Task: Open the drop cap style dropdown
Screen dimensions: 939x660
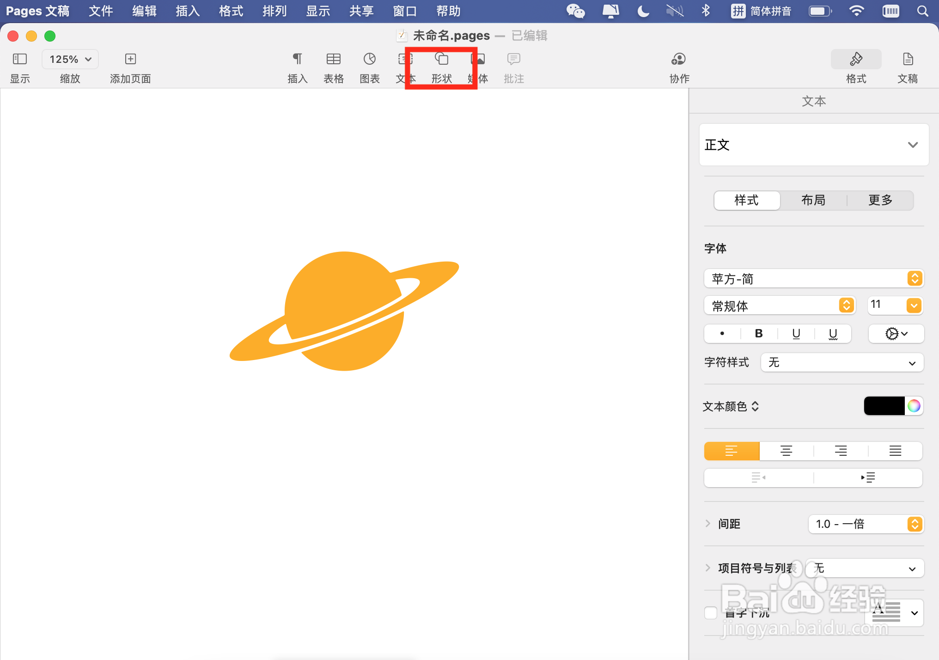Action: [894, 613]
